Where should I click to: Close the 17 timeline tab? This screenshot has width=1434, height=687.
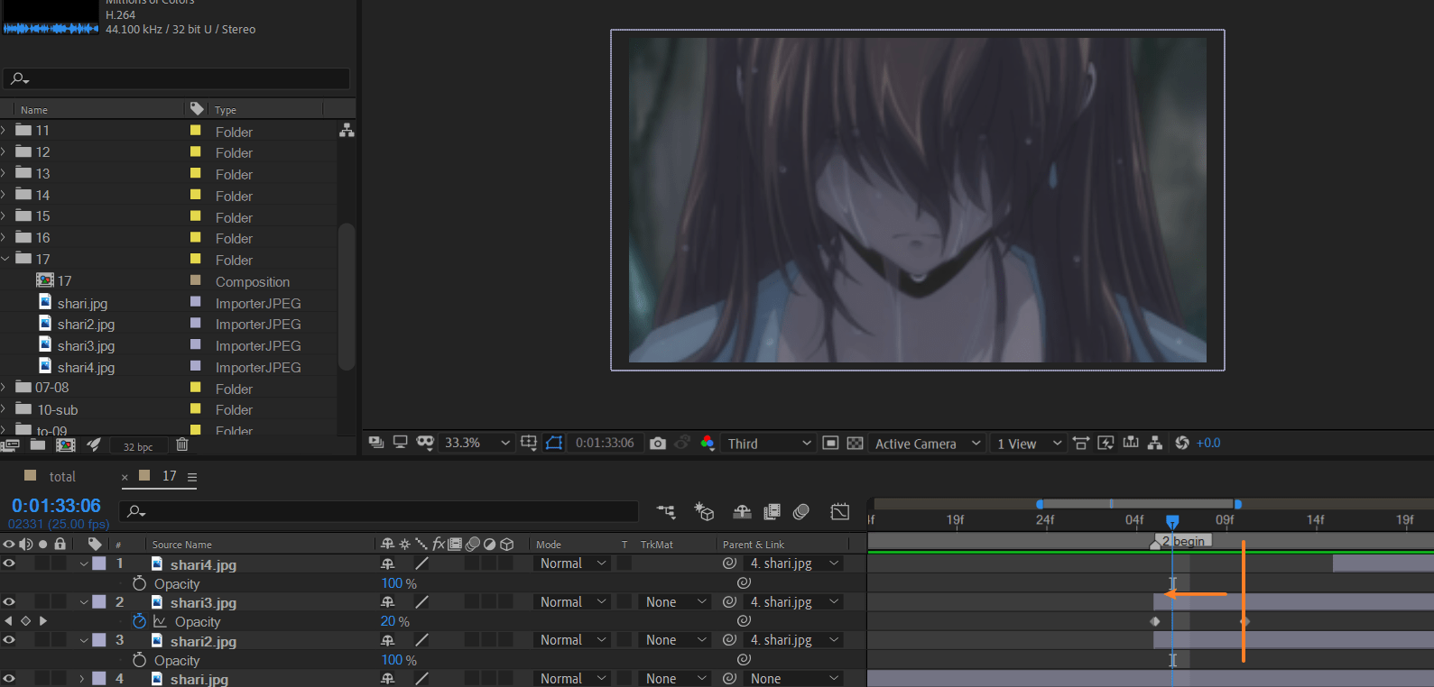pos(125,477)
